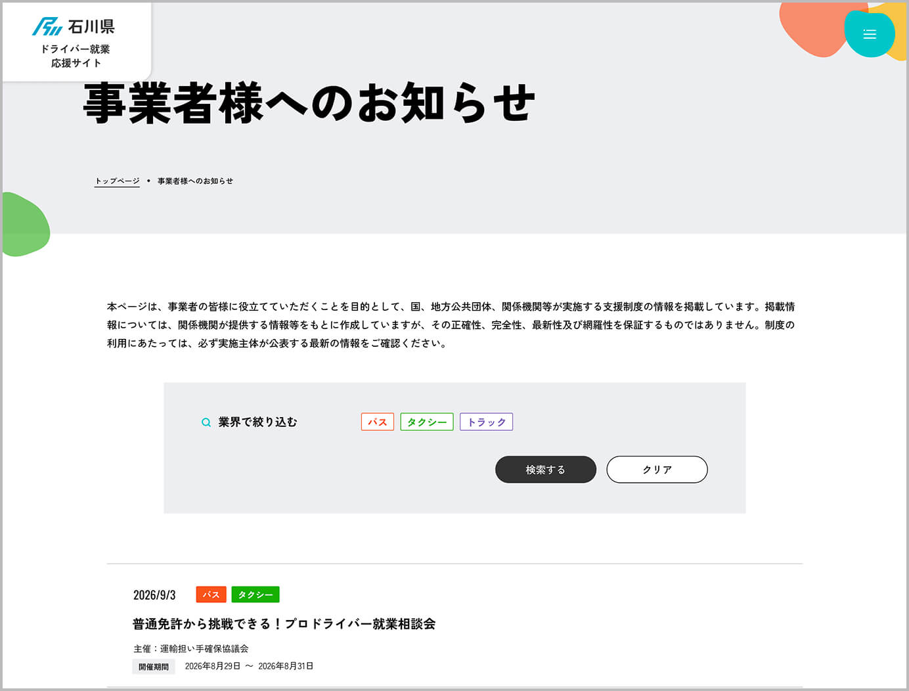Open the 普通免許から挑戦できる！プロドライバー就業相談会 article
This screenshot has height=691, width=909.
(284, 624)
